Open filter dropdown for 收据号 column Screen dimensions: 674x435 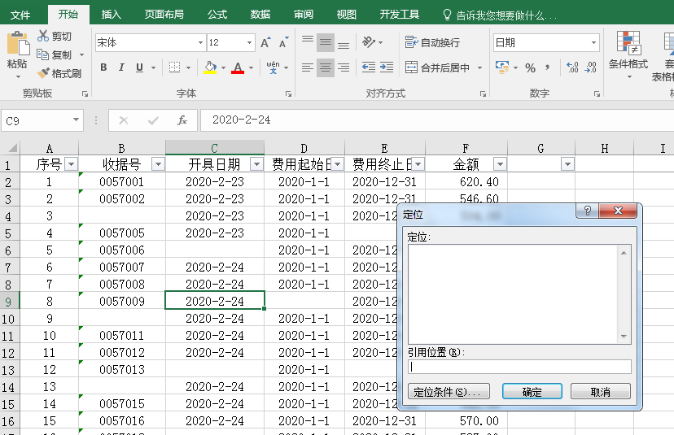158,164
